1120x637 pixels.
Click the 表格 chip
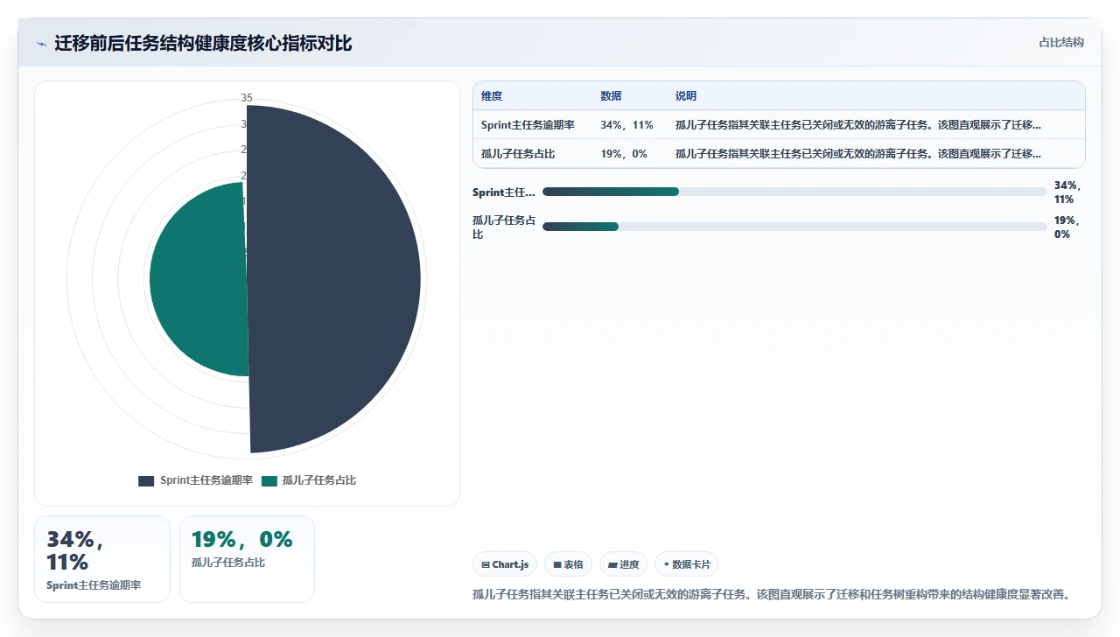569,564
